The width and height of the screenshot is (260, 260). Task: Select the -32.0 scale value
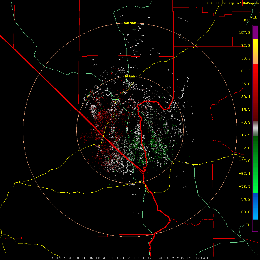(x=245, y=148)
